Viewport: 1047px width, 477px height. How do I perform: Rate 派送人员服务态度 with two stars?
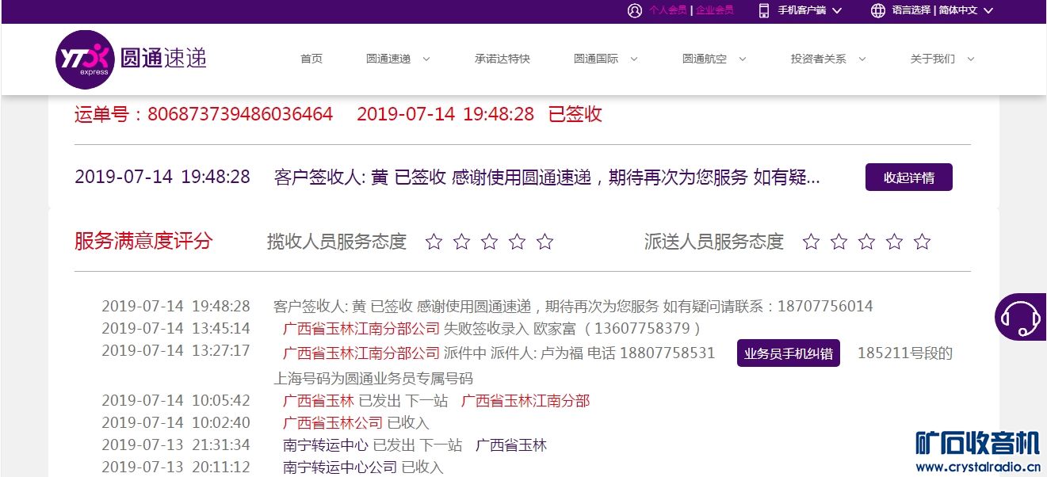(x=839, y=242)
